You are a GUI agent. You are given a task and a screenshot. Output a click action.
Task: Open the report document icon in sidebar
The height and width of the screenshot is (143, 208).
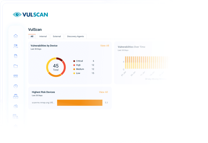[x=16, y=56]
